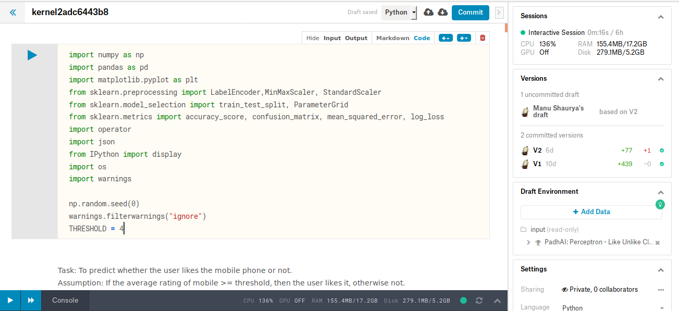The height and width of the screenshot is (311, 679).
Task: Commit the current notebook version
Action: click(470, 12)
